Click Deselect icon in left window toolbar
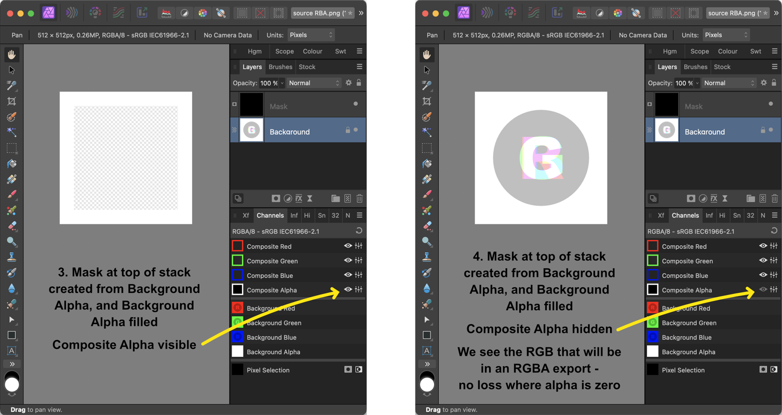The width and height of the screenshot is (782, 415). pos(261,13)
